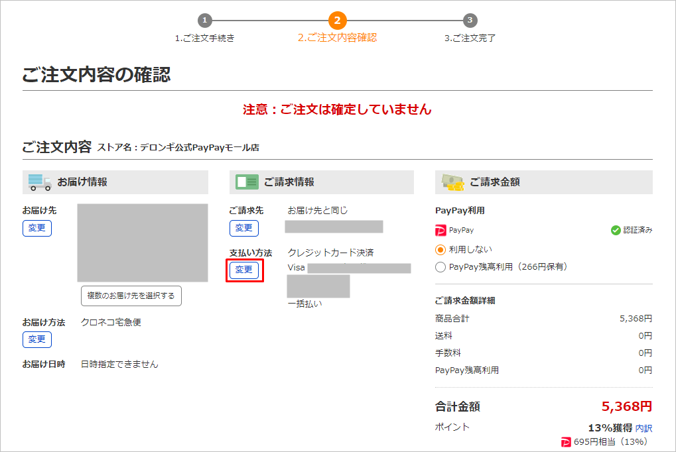
Task: Click the red PayPay logo icon
Action: tap(440, 231)
